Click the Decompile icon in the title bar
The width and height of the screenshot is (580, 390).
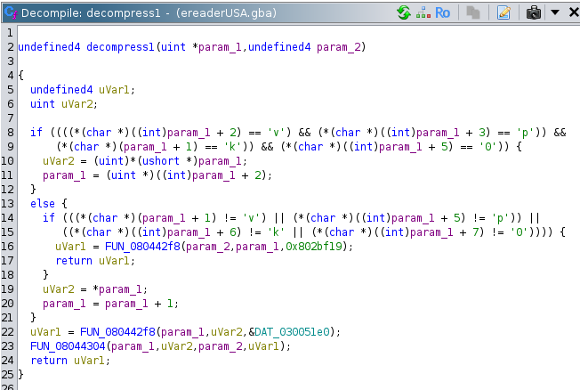click(11, 13)
